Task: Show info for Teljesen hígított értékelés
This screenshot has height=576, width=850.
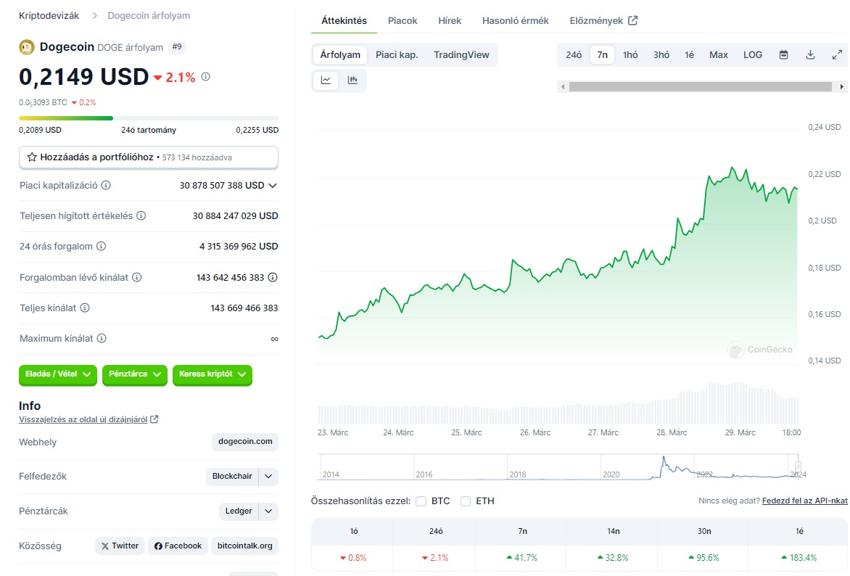Action: point(141,216)
